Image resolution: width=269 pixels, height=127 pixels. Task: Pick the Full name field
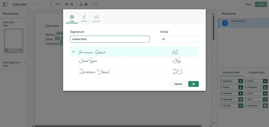click(x=232, y=94)
